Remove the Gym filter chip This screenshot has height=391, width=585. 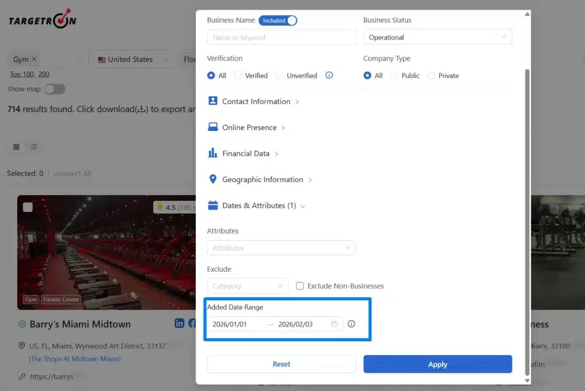pyautogui.click(x=33, y=59)
